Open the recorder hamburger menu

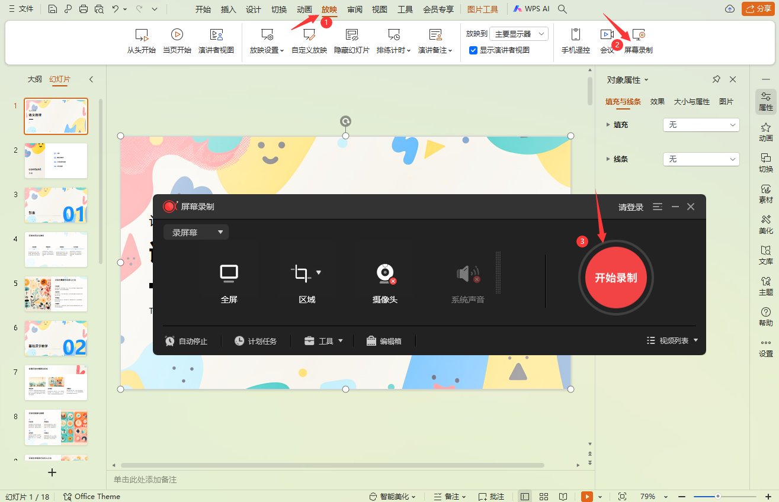(x=658, y=207)
